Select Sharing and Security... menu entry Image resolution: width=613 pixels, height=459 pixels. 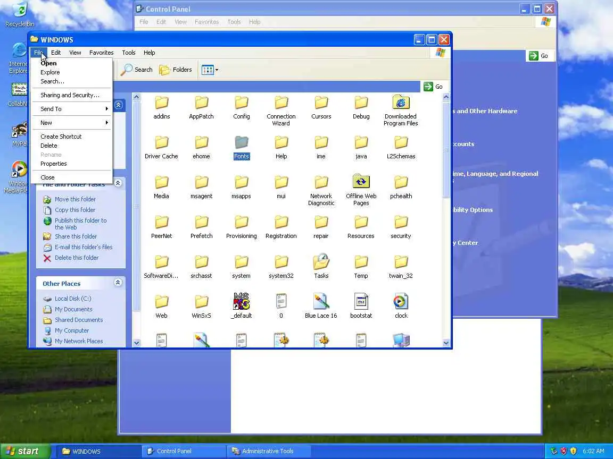[x=70, y=95]
